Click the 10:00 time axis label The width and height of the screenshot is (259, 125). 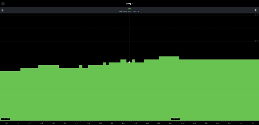6,123
